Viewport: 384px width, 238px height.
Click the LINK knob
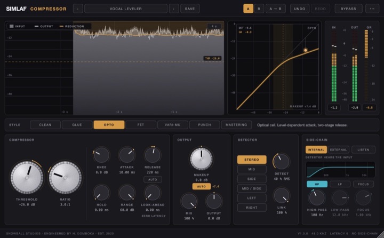click(282, 195)
